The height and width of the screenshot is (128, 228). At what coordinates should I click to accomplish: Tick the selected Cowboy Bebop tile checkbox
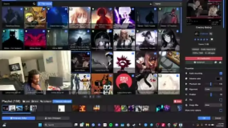click(88, 54)
